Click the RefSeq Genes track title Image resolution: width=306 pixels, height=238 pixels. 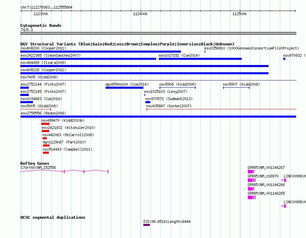point(35,163)
